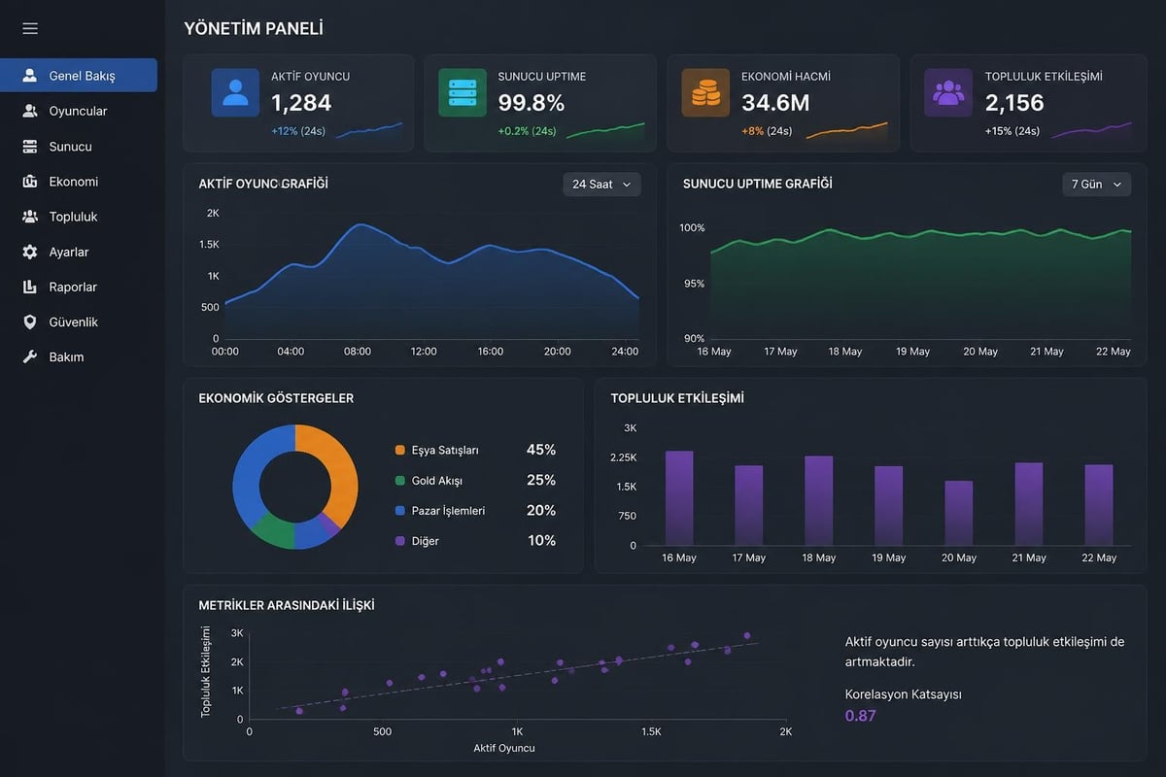Image resolution: width=1166 pixels, height=777 pixels.
Task: Click the Sunucu server icon
Action: [x=30, y=146]
